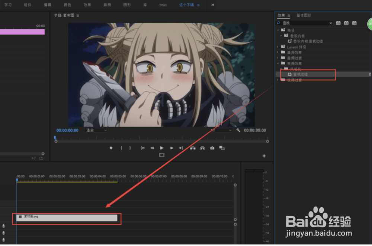Expand the Lumetri 预设 folder
The image size is (372, 246).
(x=278, y=47)
